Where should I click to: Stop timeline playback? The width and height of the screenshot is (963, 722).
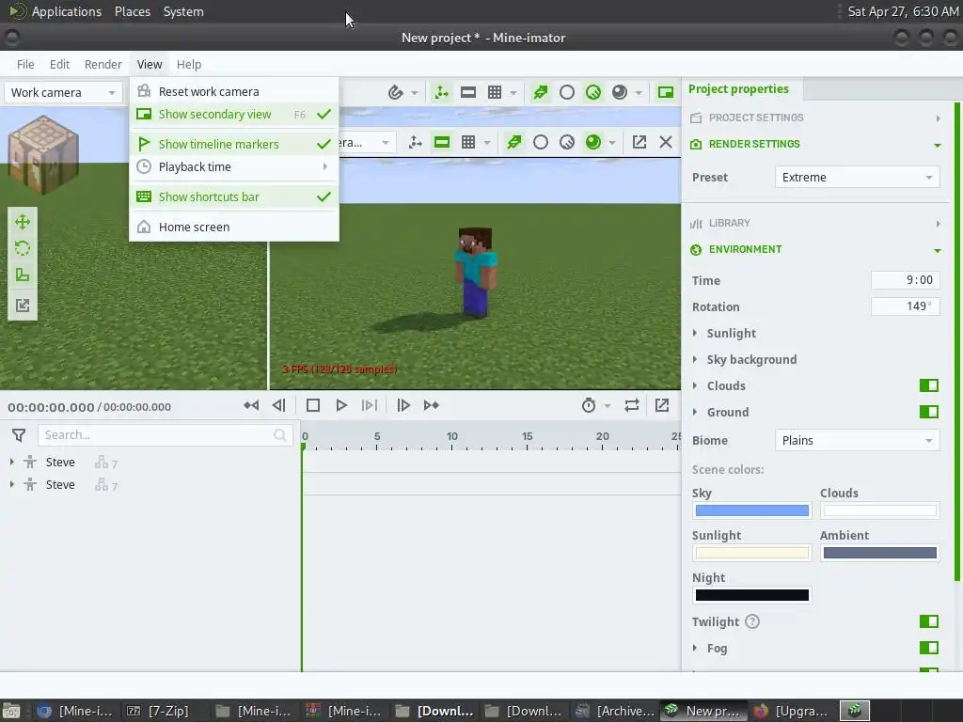coord(313,405)
